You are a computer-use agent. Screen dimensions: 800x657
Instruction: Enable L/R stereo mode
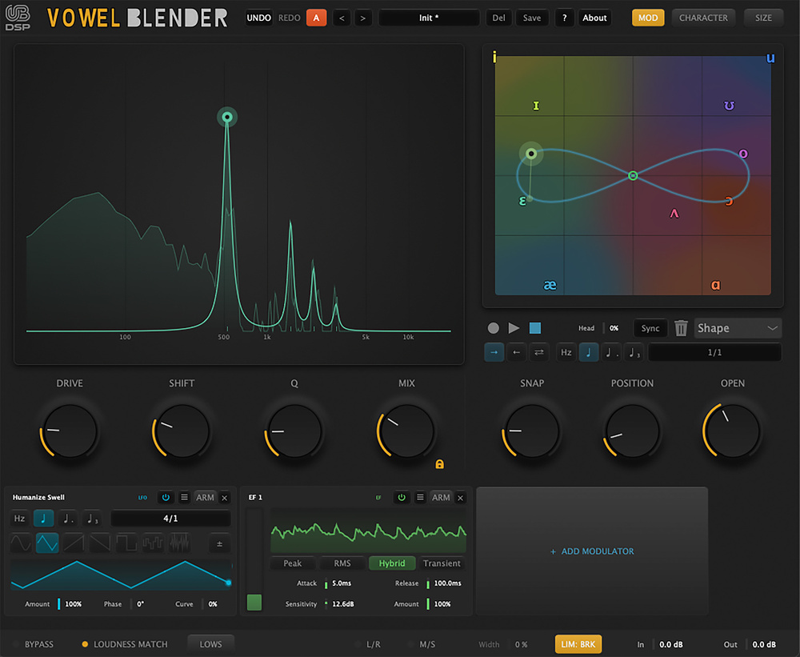(x=368, y=644)
